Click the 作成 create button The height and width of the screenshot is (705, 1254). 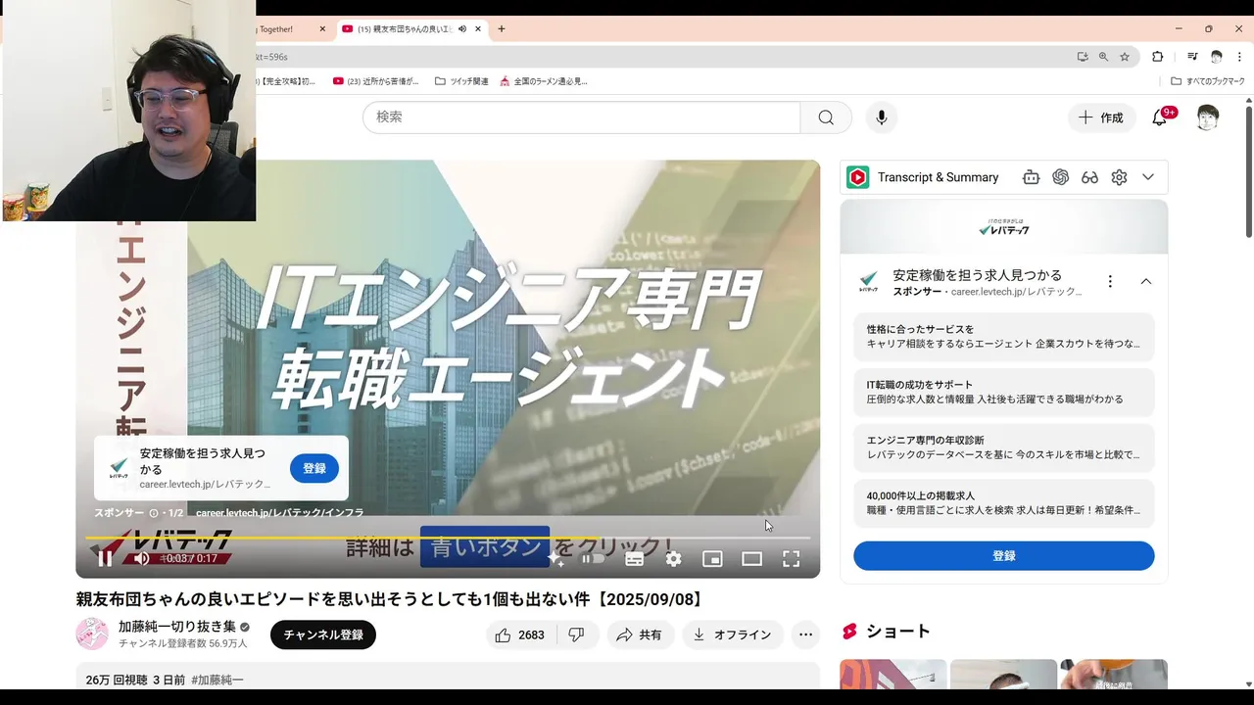click(1101, 117)
